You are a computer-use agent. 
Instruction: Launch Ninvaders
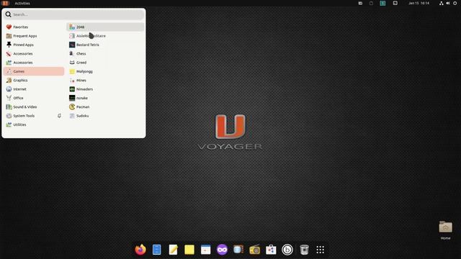pyautogui.click(x=105, y=89)
